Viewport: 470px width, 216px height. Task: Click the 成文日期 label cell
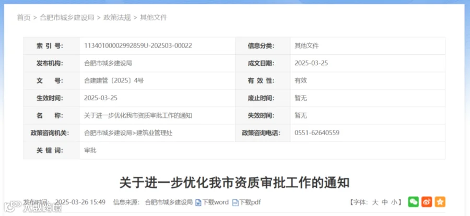pyautogui.click(x=263, y=63)
